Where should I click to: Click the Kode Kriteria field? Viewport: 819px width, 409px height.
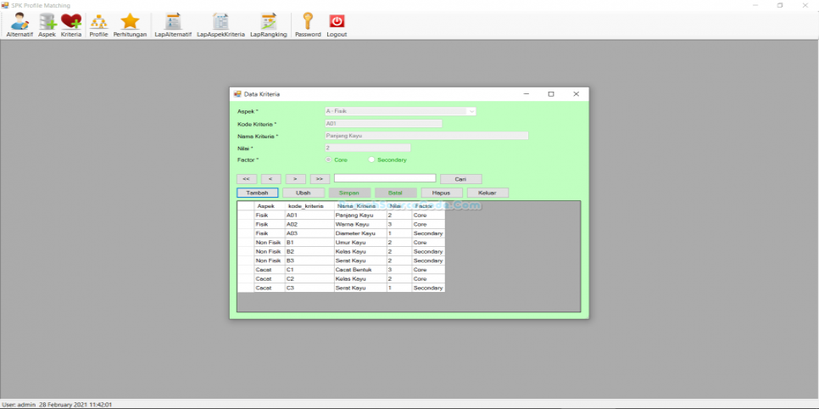coord(383,123)
